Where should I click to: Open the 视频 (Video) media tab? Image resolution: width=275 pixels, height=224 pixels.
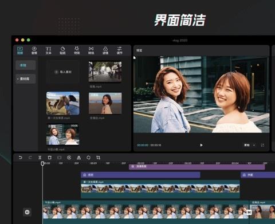coord(20,50)
